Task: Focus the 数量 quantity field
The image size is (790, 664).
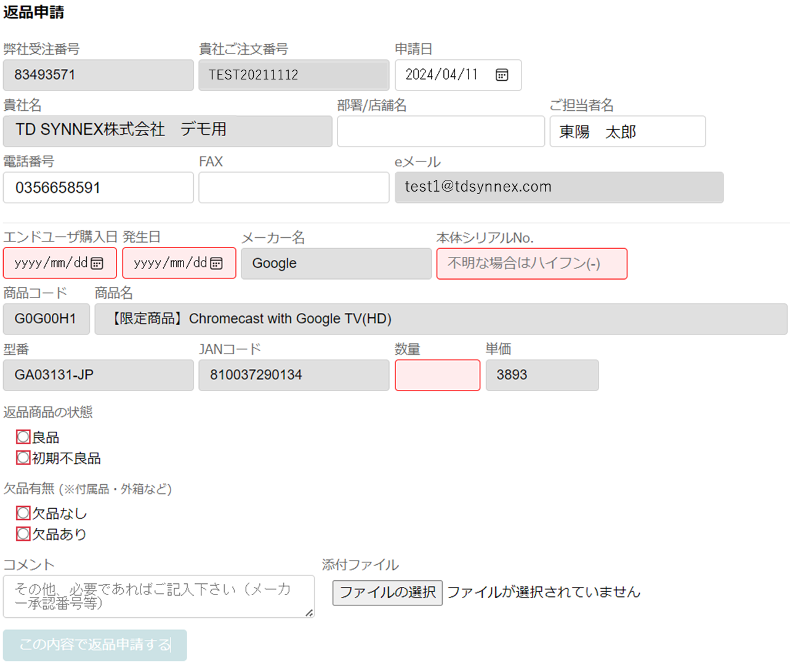Action: pos(437,375)
